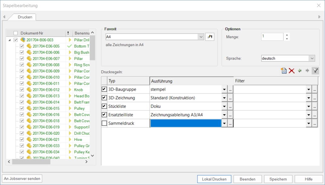
Task: Select the Drucken tab
Action: (25, 17)
